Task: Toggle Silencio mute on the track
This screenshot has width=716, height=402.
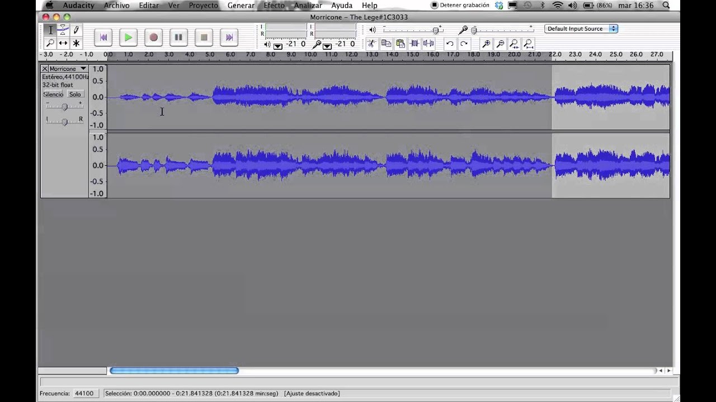Action: click(x=54, y=94)
